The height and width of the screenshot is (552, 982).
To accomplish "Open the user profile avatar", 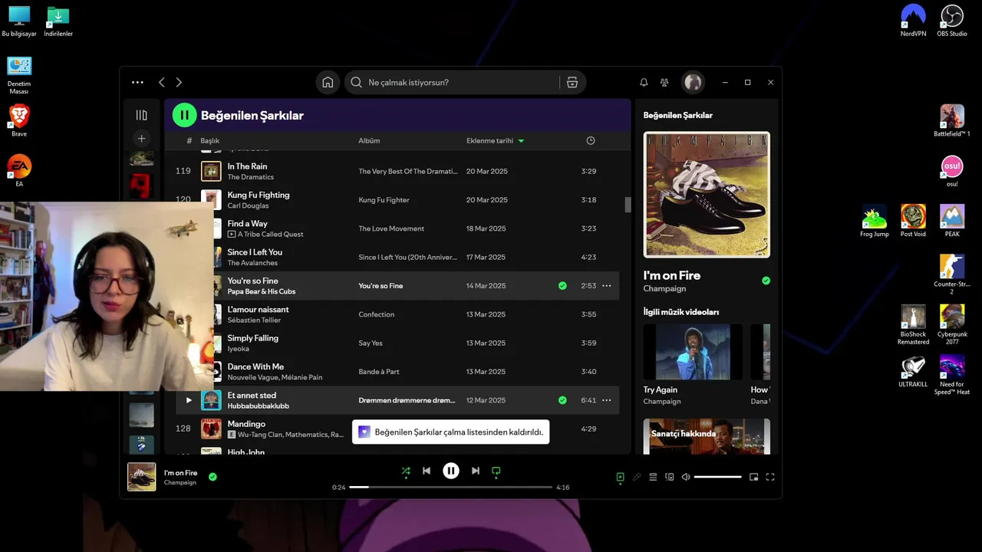I will (x=693, y=82).
